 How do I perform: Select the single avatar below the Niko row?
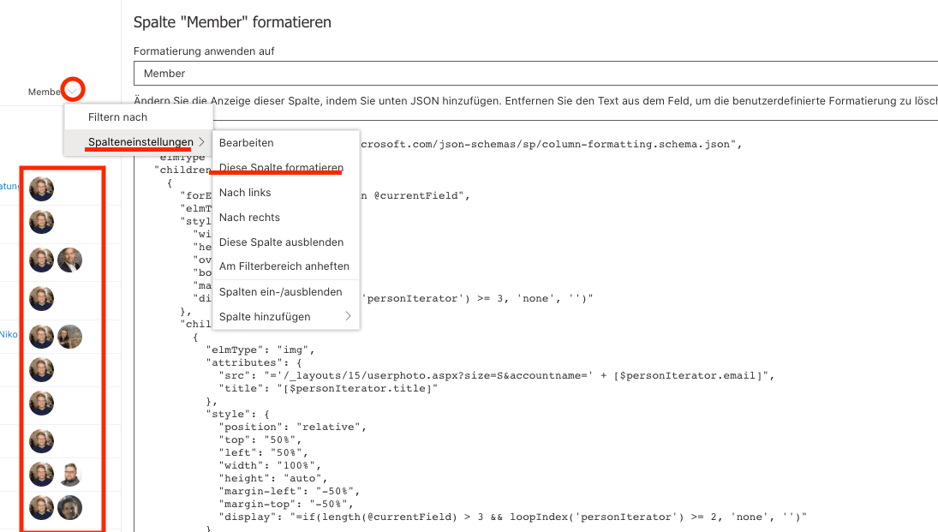point(41,370)
